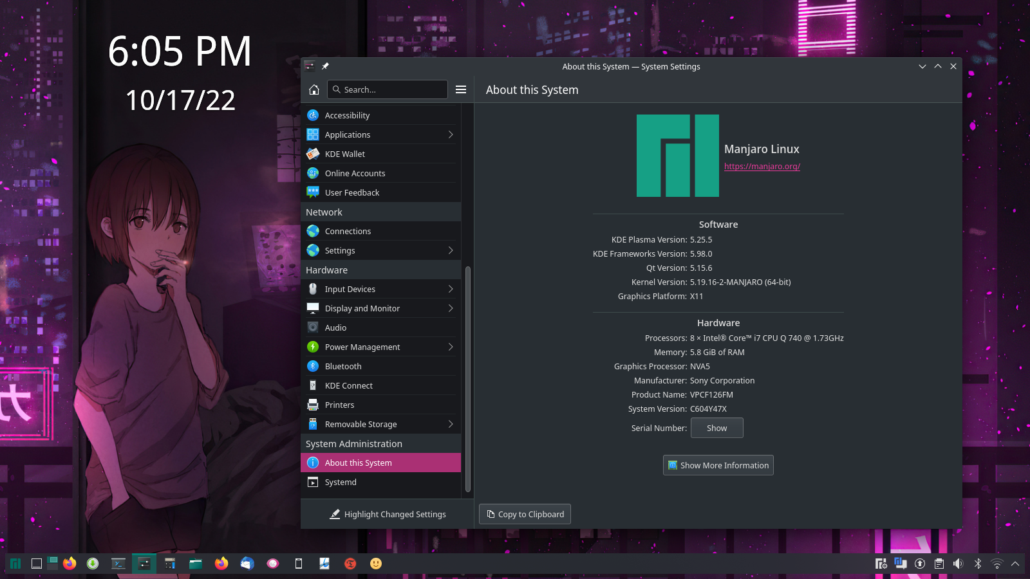
Task: Select About this System in the sidebar
Action: [x=380, y=463]
